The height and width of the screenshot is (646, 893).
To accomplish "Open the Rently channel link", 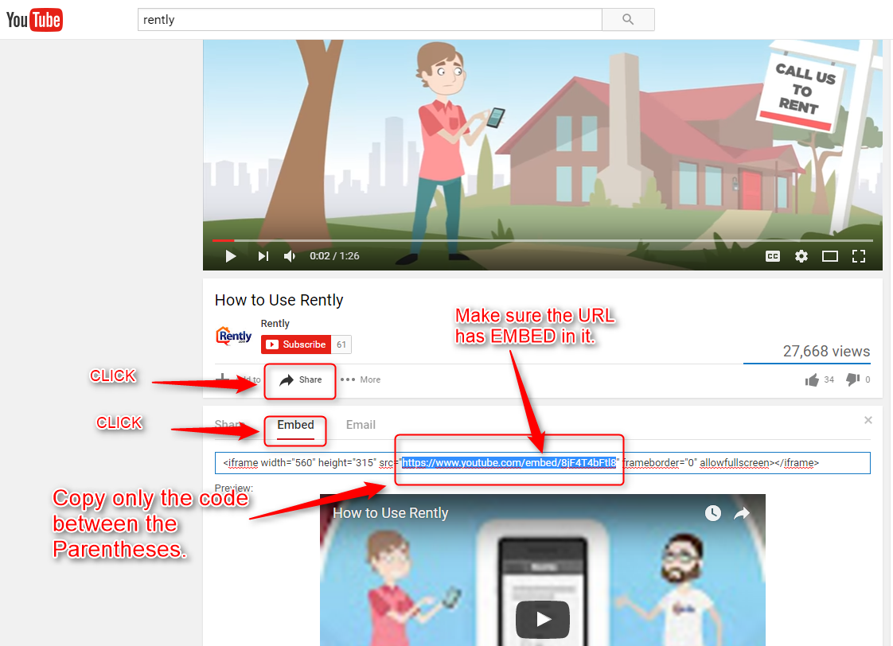I will 275,324.
